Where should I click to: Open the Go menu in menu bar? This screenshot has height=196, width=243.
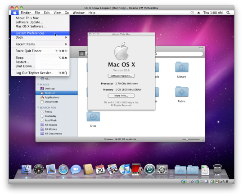67,13
